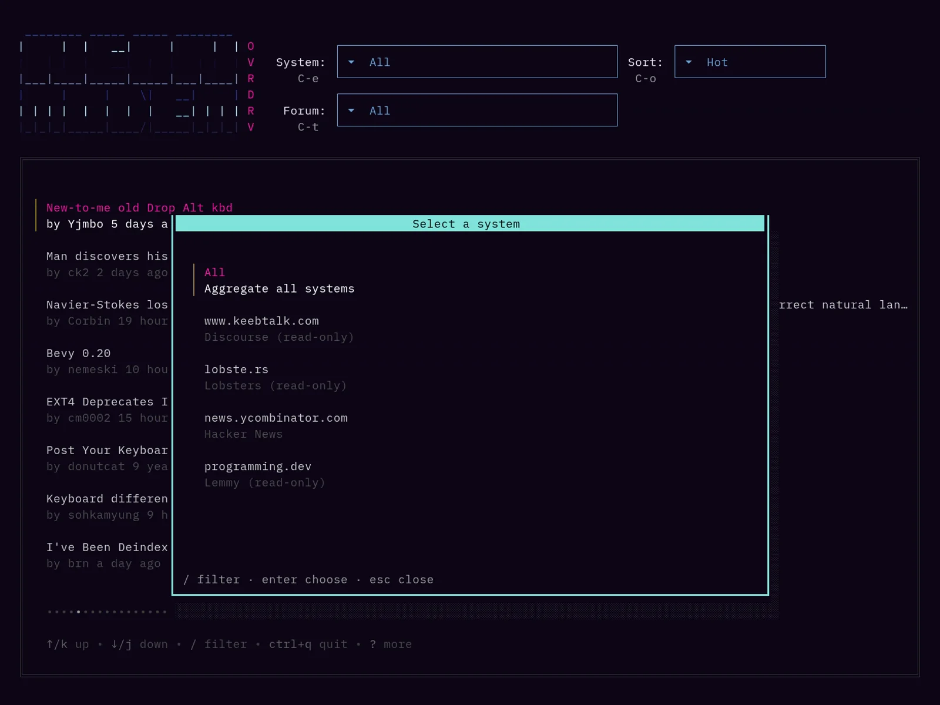This screenshot has width=940, height=705.
Task: Open post 'I've Been Deindex'
Action: [x=107, y=547]
